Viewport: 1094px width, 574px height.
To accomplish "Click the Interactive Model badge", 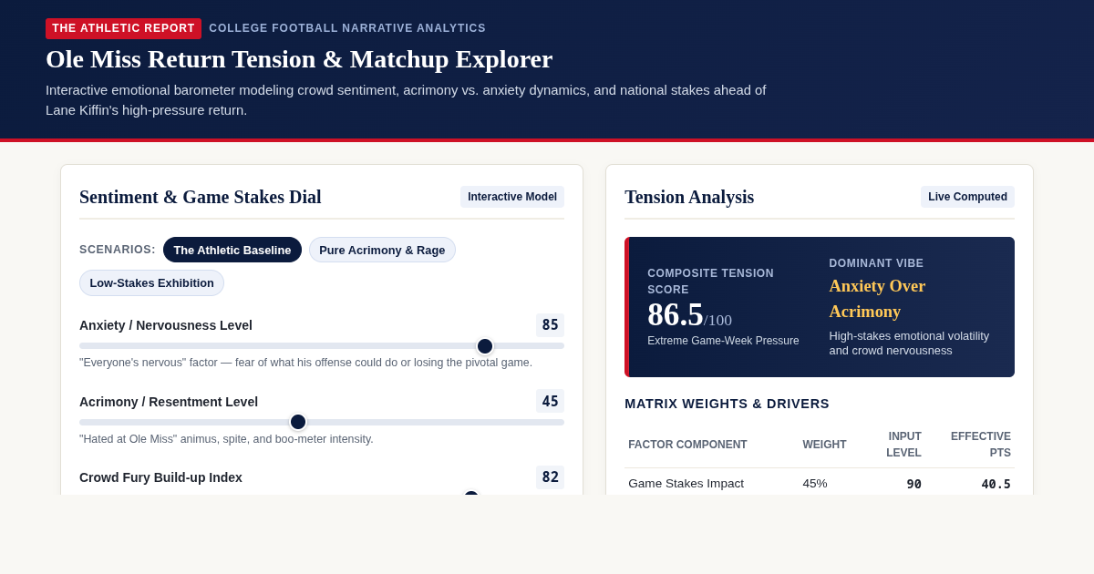I will [512, 197].
